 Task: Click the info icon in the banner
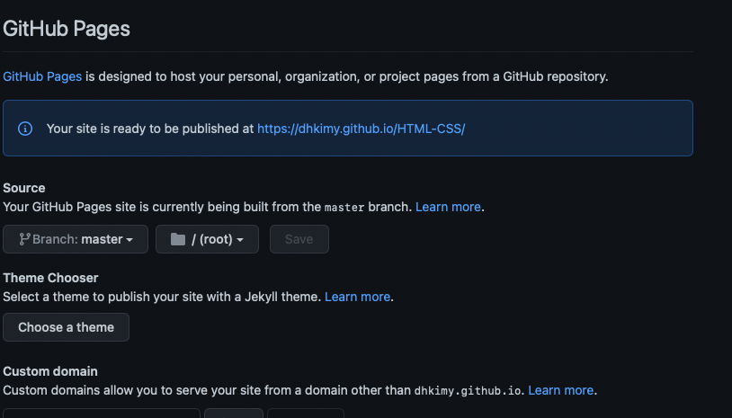click(25, 129)
